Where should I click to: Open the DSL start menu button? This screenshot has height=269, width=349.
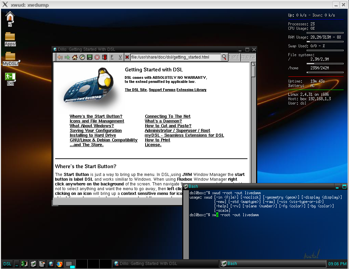point(7,264)
